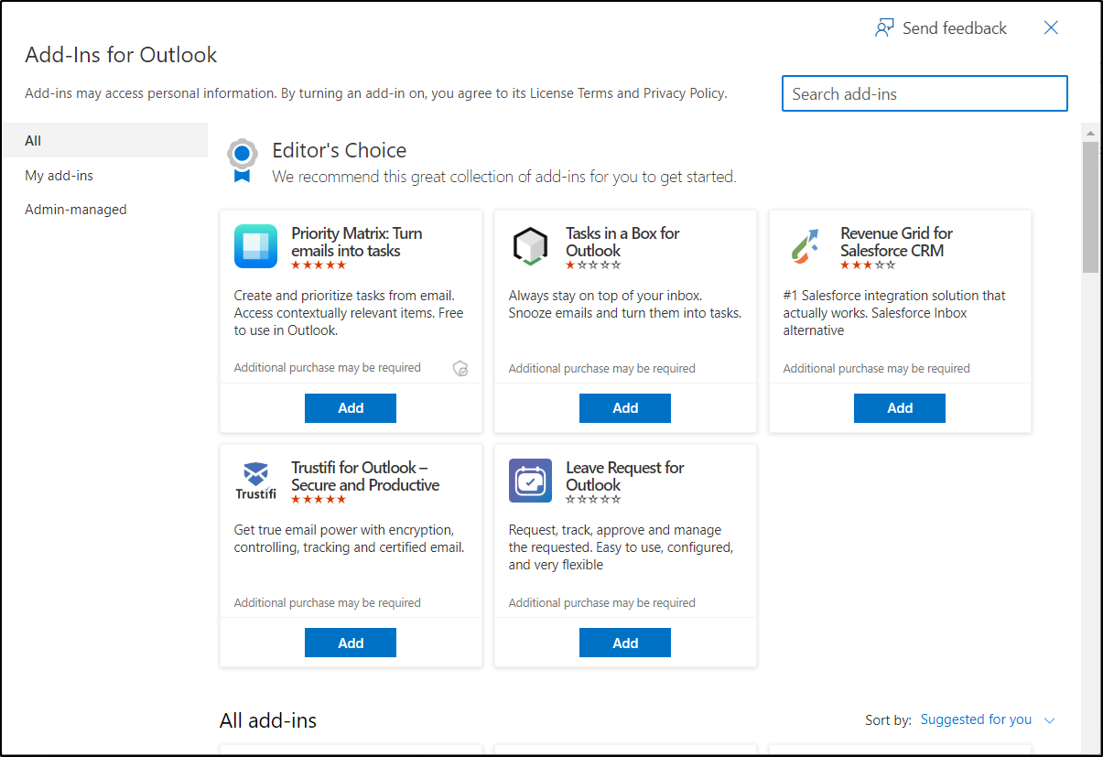Image resolution: width=1103 pixels, height=757 pixels.
Task: Click Tasks in a Box star rating
Action: coord(593,265)
